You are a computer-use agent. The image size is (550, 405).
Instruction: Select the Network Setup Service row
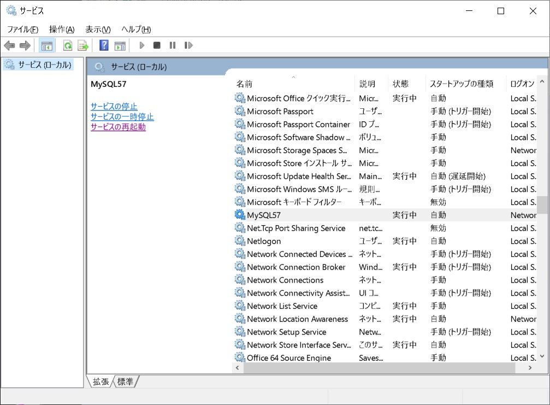click(x=385, y=332)
